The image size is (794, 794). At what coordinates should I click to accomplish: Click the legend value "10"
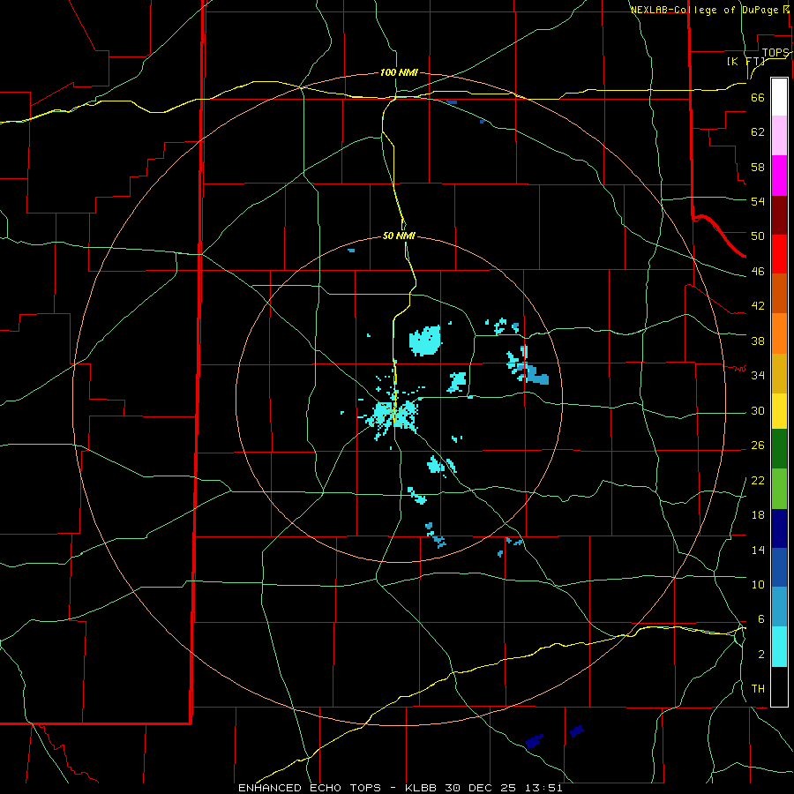point(758,584)
